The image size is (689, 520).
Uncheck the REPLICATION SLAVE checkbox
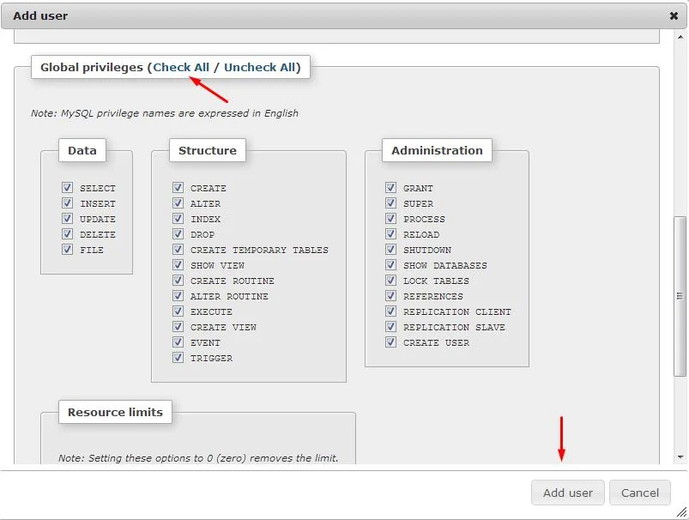(390, 327)
